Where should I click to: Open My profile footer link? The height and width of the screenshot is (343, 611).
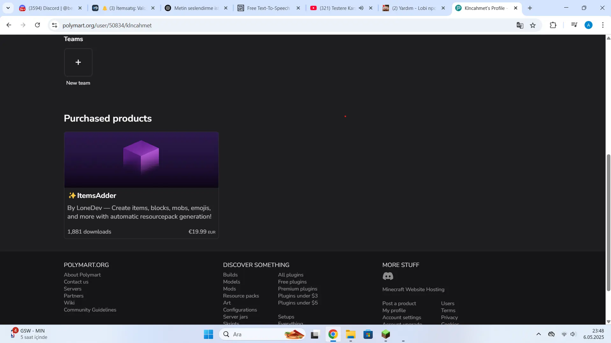pyautogui.click(x=394, y=311)
